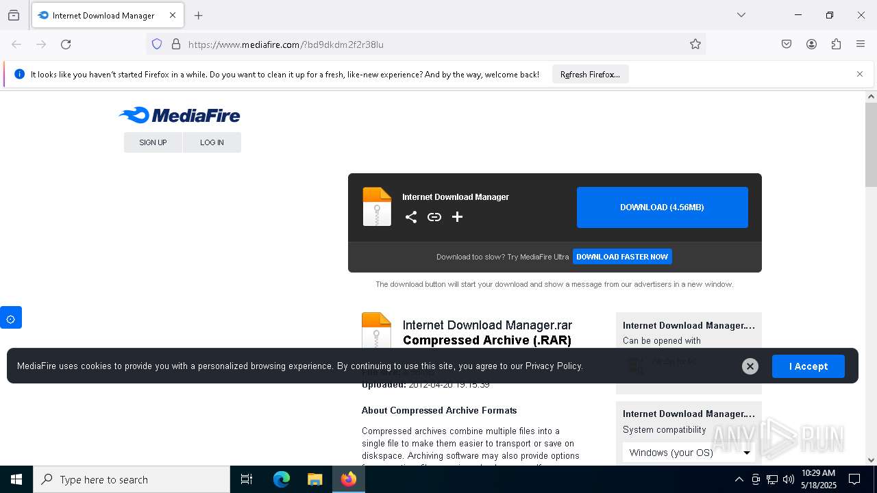Open Windows notification center
877x493 pixels.
[854, 479]
